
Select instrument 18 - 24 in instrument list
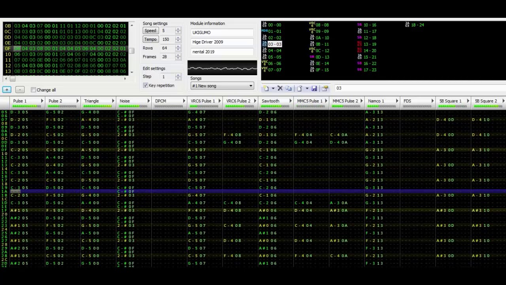click(415, 25)
